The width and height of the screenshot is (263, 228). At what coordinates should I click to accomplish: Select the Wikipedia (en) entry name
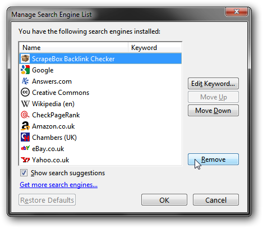click(53, 104)
